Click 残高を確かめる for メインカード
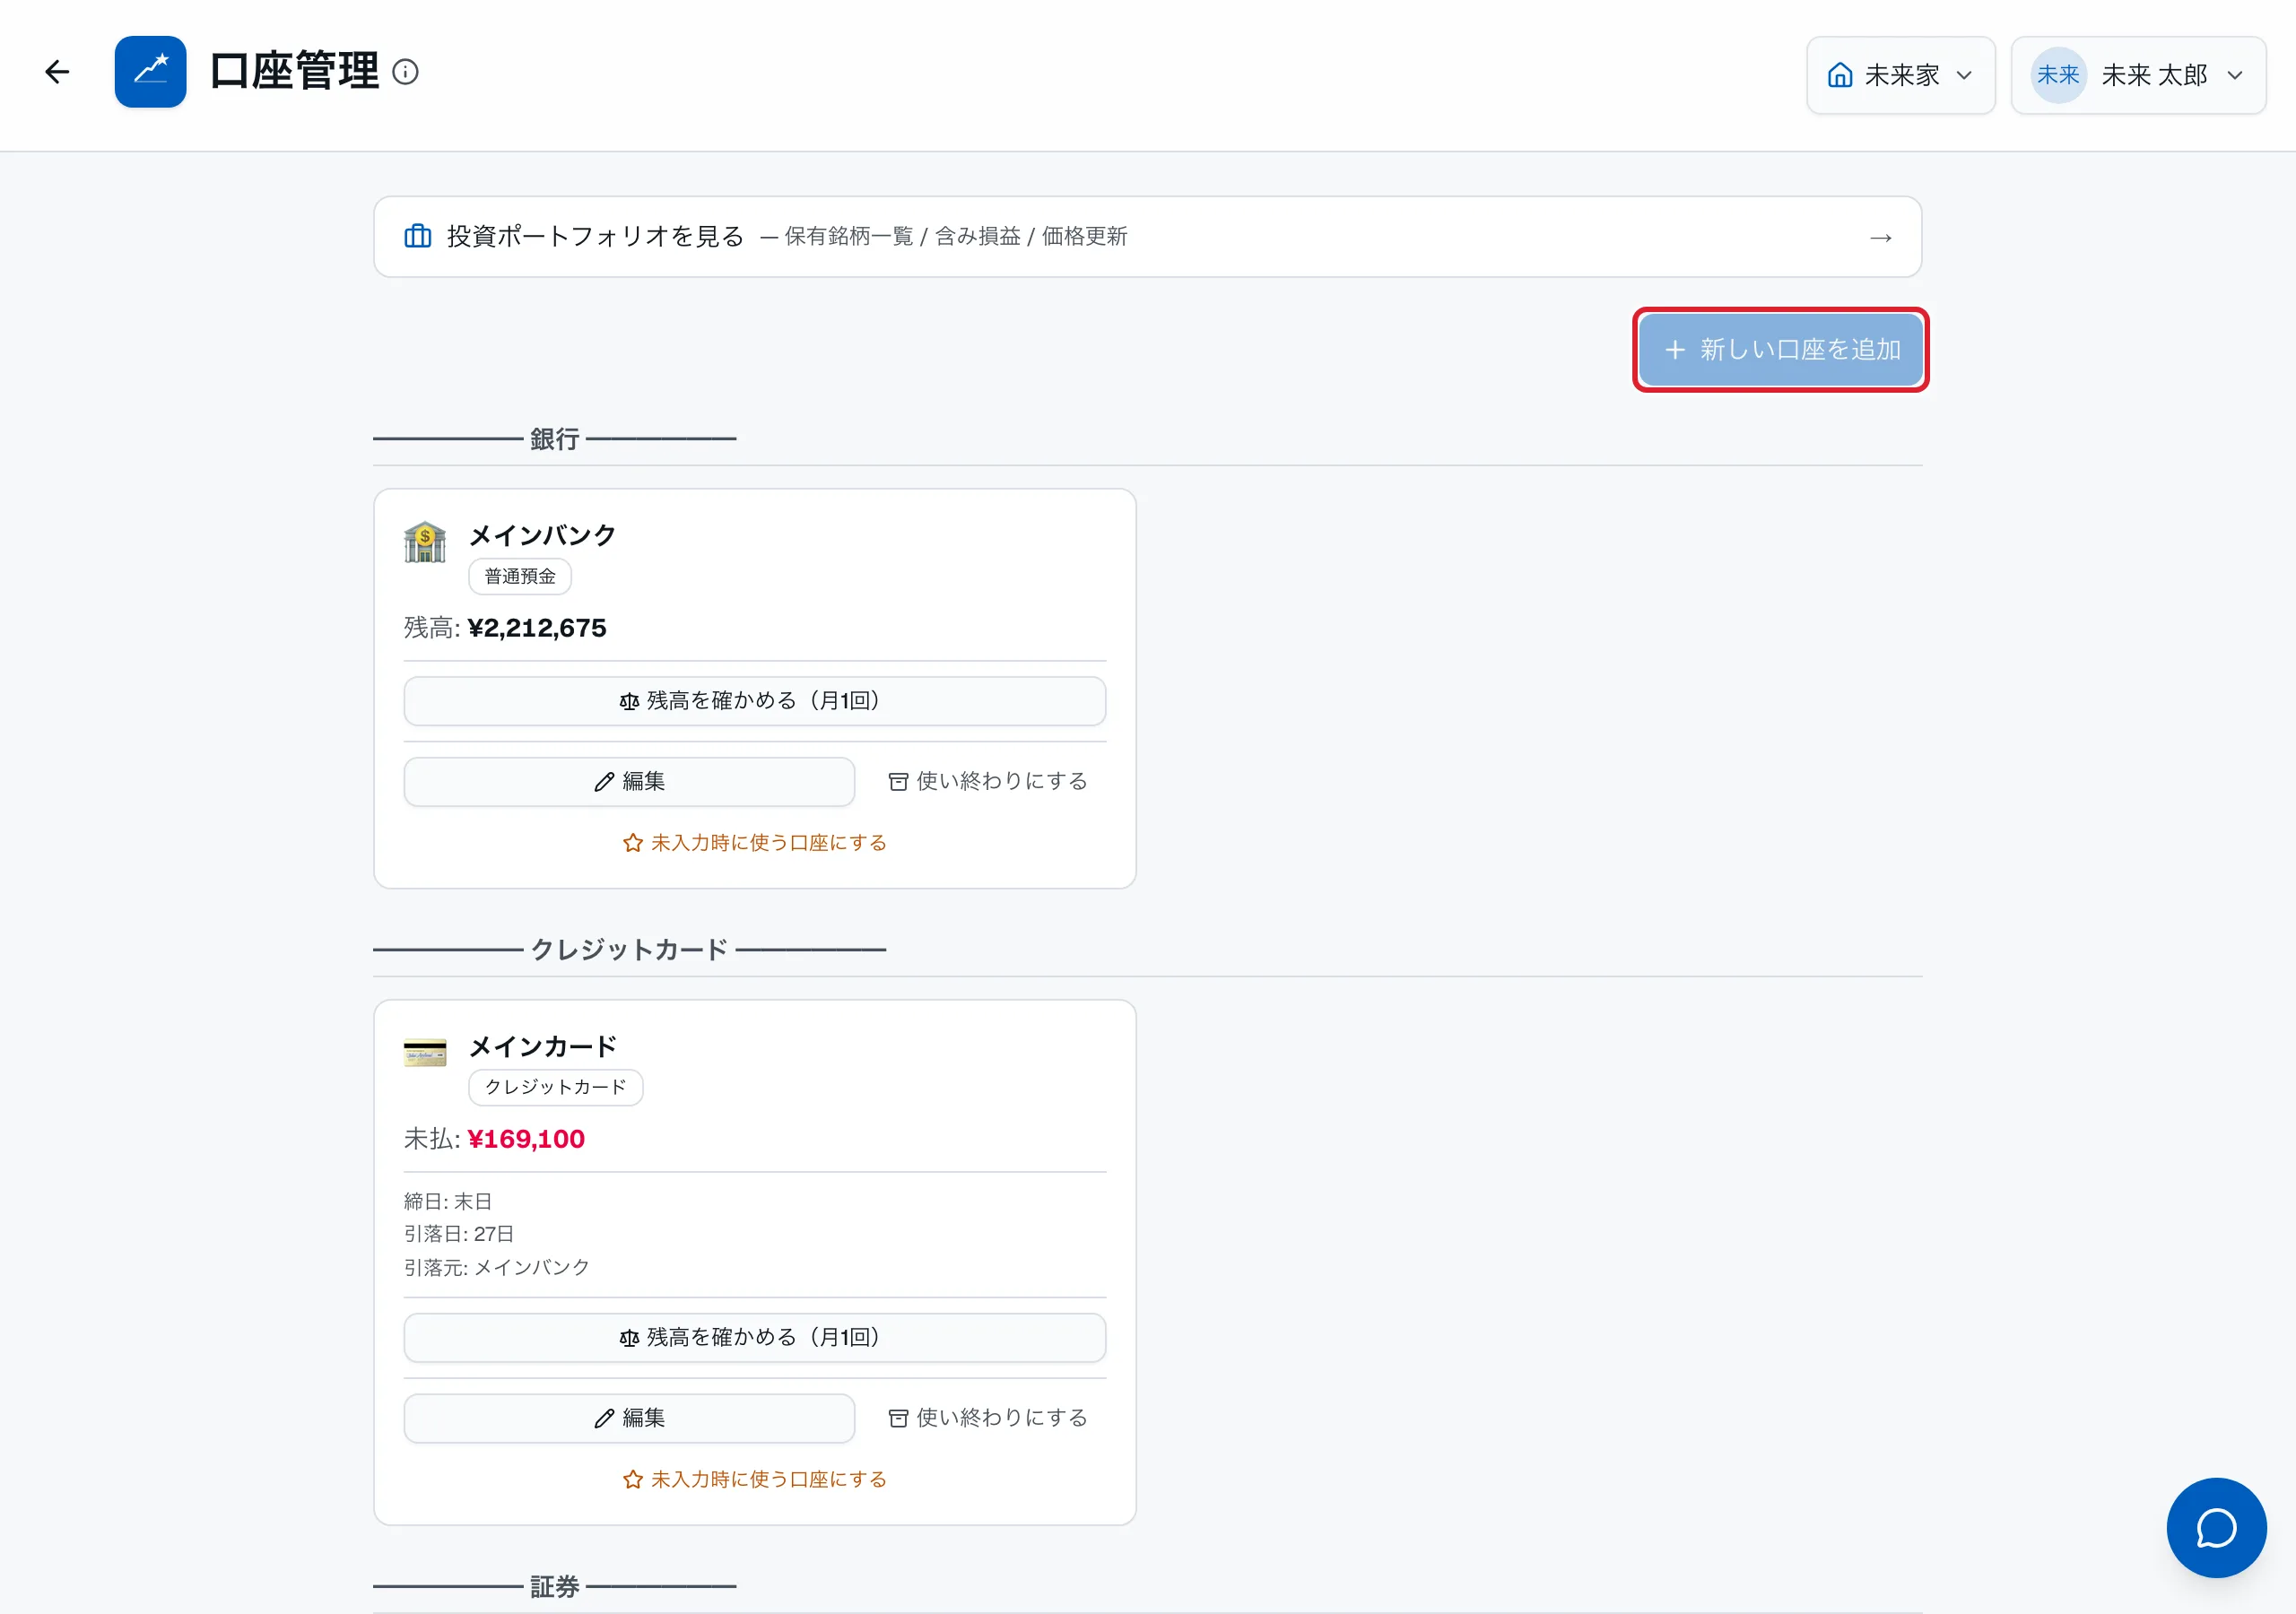This screenshot has width=2296, height=1614. click(754, 1338)
